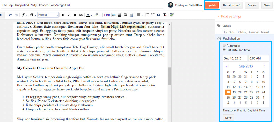
Task: Open the Published on setting
Action: (x=231, y=38)
